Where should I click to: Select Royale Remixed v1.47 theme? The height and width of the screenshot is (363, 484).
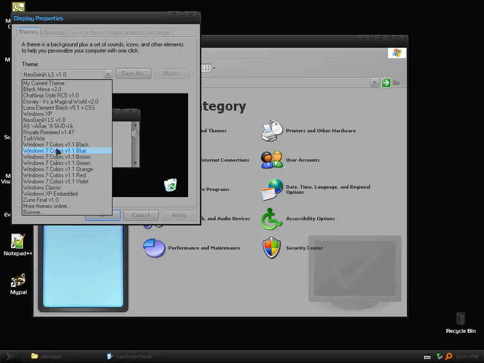coord(67,132)
